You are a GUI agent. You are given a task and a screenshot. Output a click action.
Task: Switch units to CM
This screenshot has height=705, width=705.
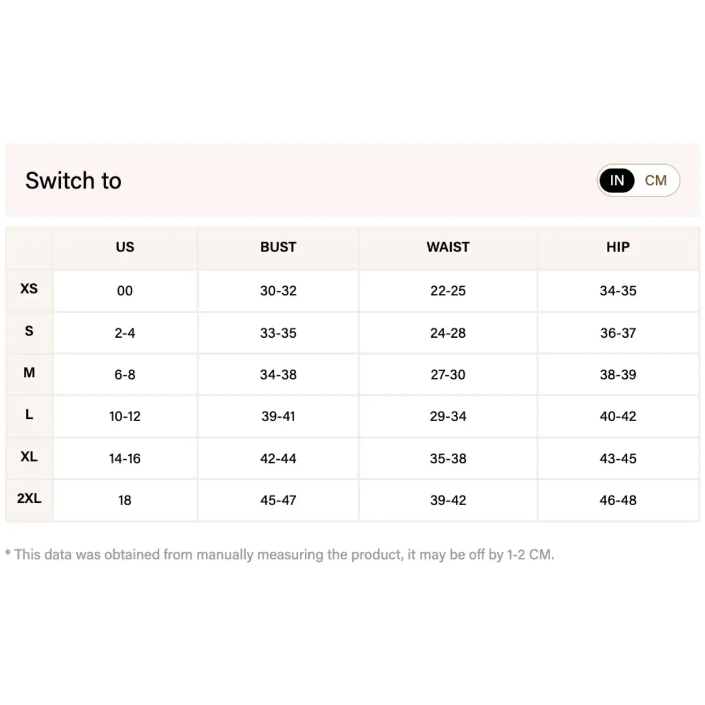click(656, 181)
